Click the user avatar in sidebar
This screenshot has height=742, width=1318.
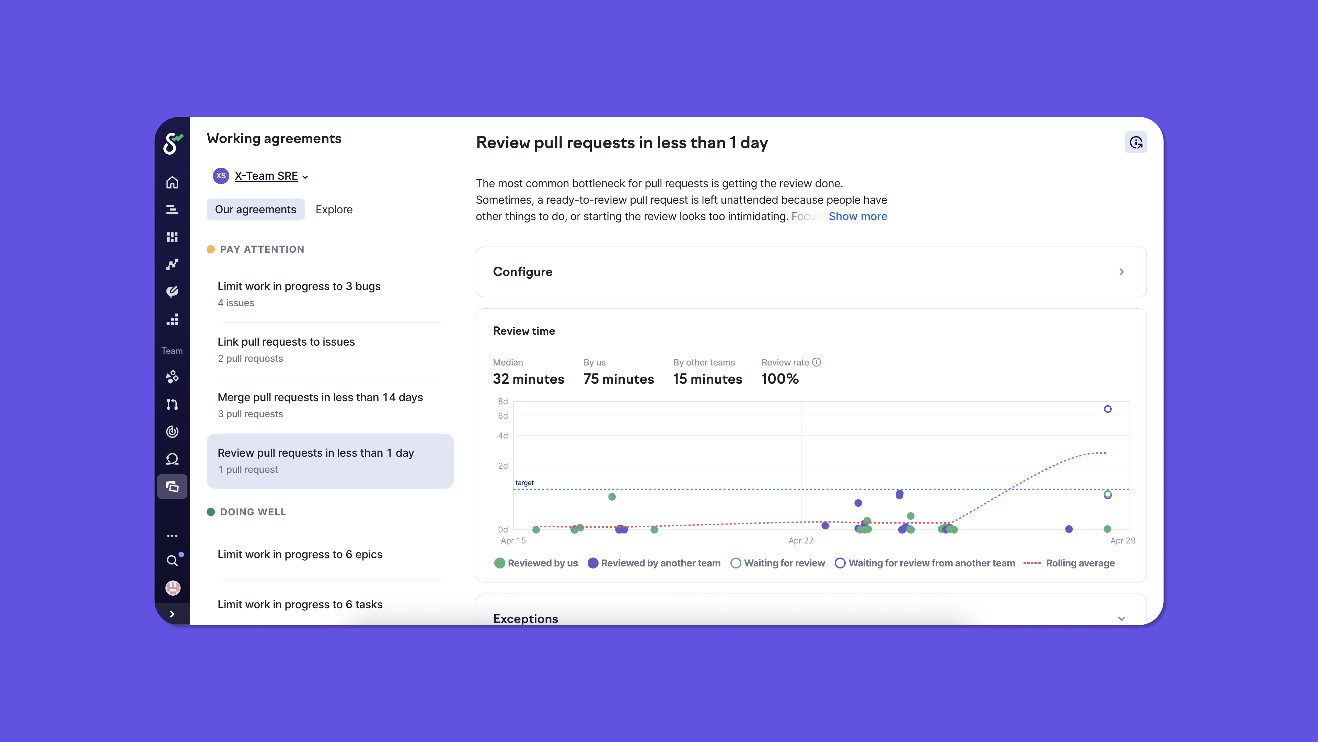[x=172, y=588]
